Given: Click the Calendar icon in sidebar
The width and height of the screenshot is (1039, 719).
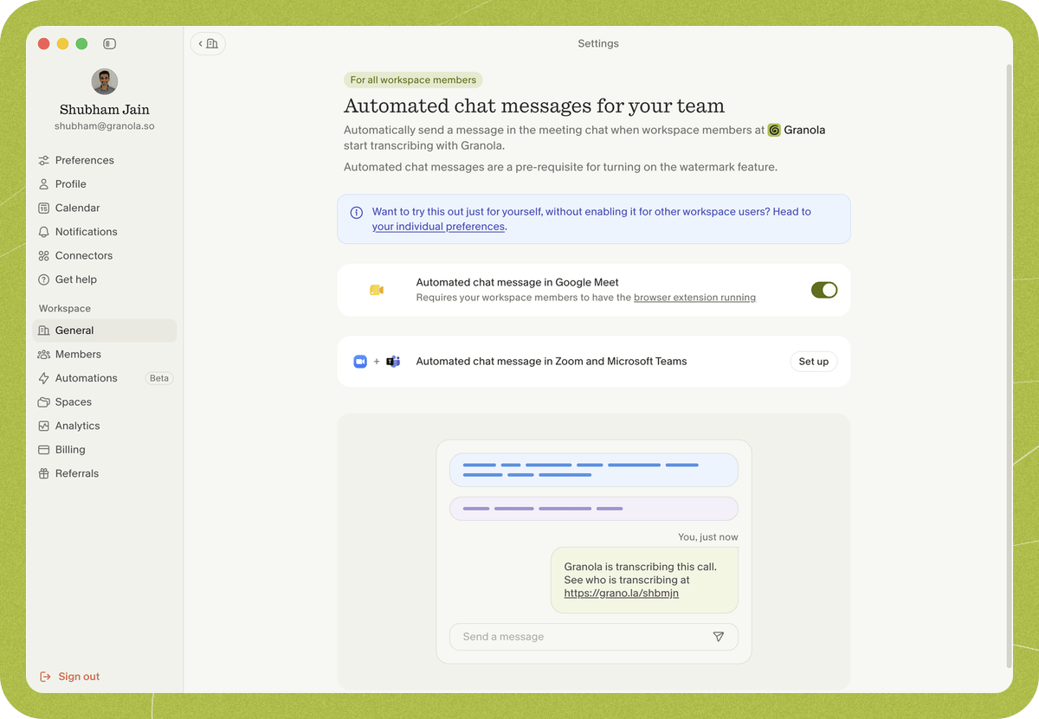Looking at the screenshot, I should point(44,208).
